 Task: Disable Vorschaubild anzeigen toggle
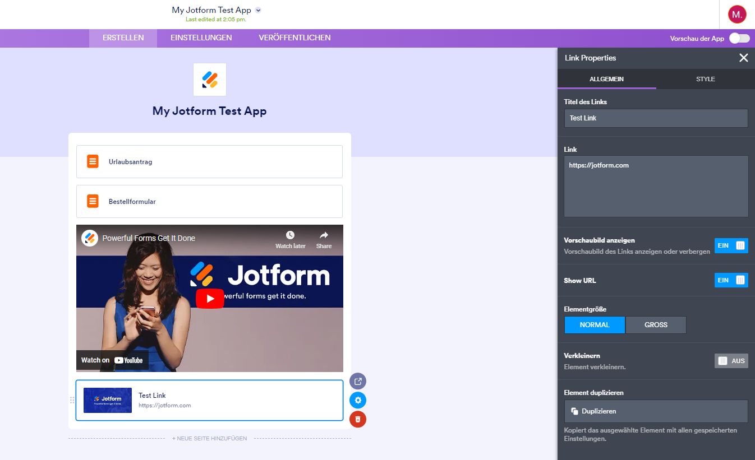(x=731, y=245)
